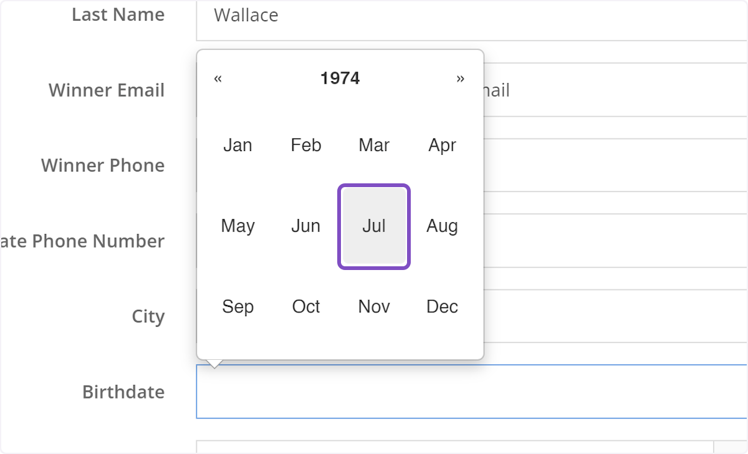Select the month Jun

(x=305, y=226)
